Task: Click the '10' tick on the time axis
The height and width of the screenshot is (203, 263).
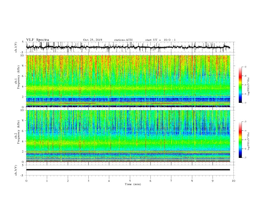Action: [x=233, y=181]
